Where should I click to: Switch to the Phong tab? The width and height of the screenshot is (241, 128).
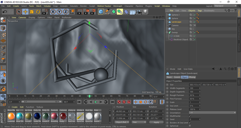[192, 77]
